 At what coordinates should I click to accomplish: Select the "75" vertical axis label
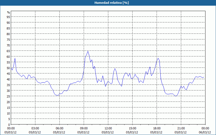[8, 39]
